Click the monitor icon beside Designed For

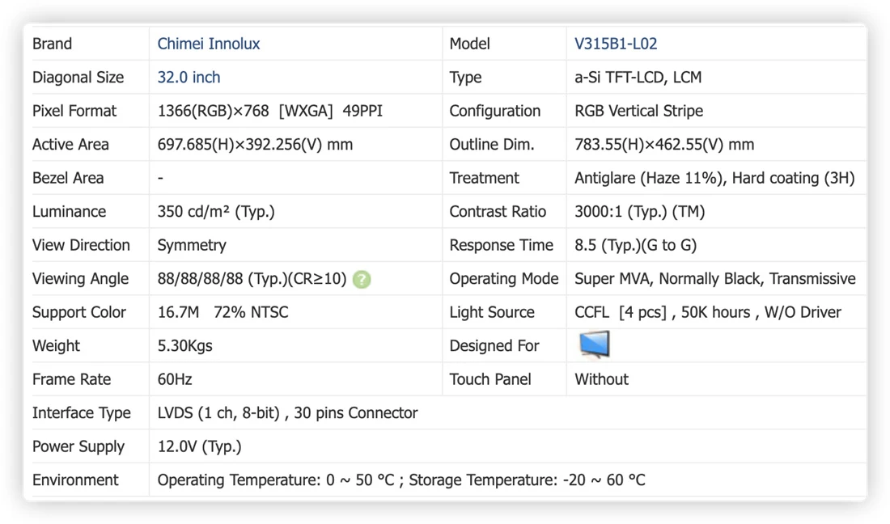595,344
